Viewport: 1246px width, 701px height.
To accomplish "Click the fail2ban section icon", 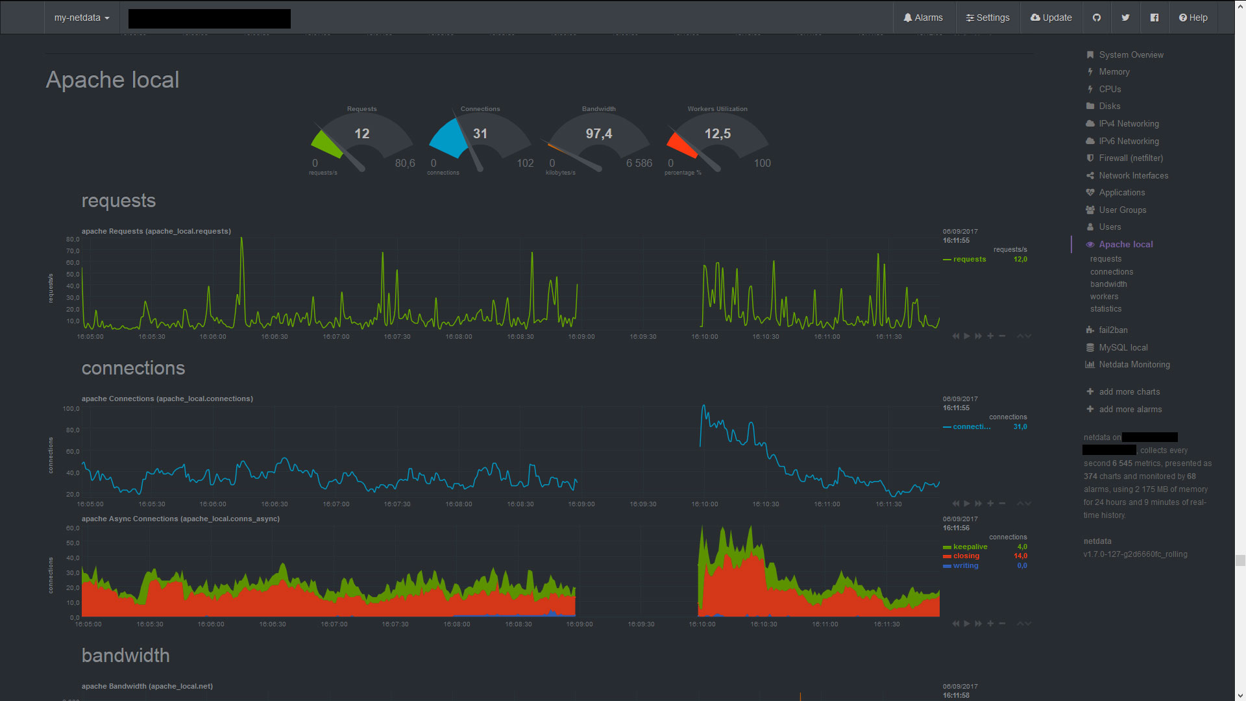I will pyautogui.click(x=1090, y=330).
